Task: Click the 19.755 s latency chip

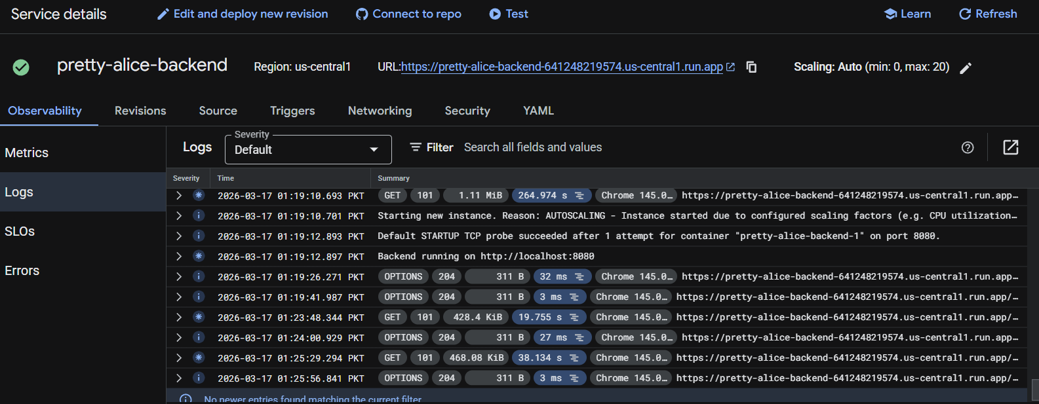Action: pos(549,317)
